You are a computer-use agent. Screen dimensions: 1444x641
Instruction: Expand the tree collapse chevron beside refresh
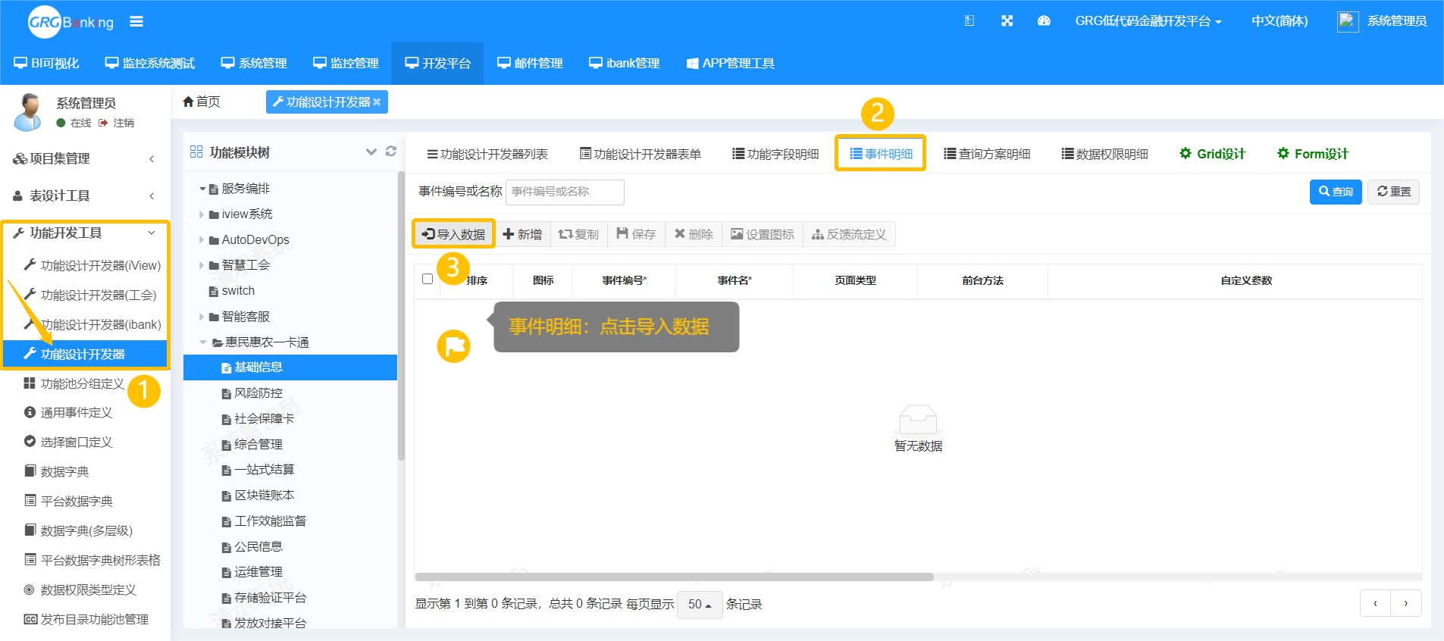[371, 152]
